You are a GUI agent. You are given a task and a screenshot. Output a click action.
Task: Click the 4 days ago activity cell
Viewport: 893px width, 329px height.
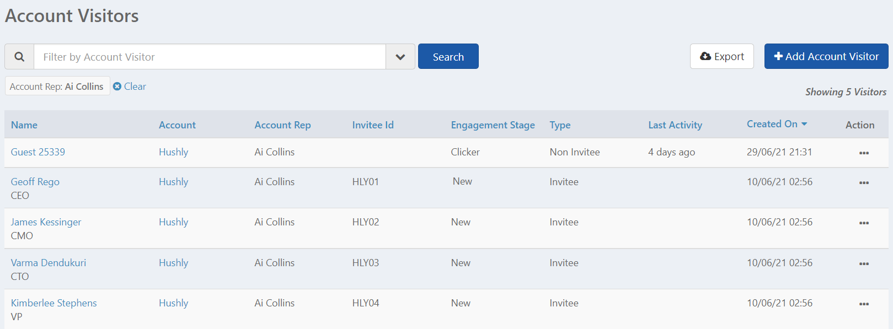(x=671, y=152)
